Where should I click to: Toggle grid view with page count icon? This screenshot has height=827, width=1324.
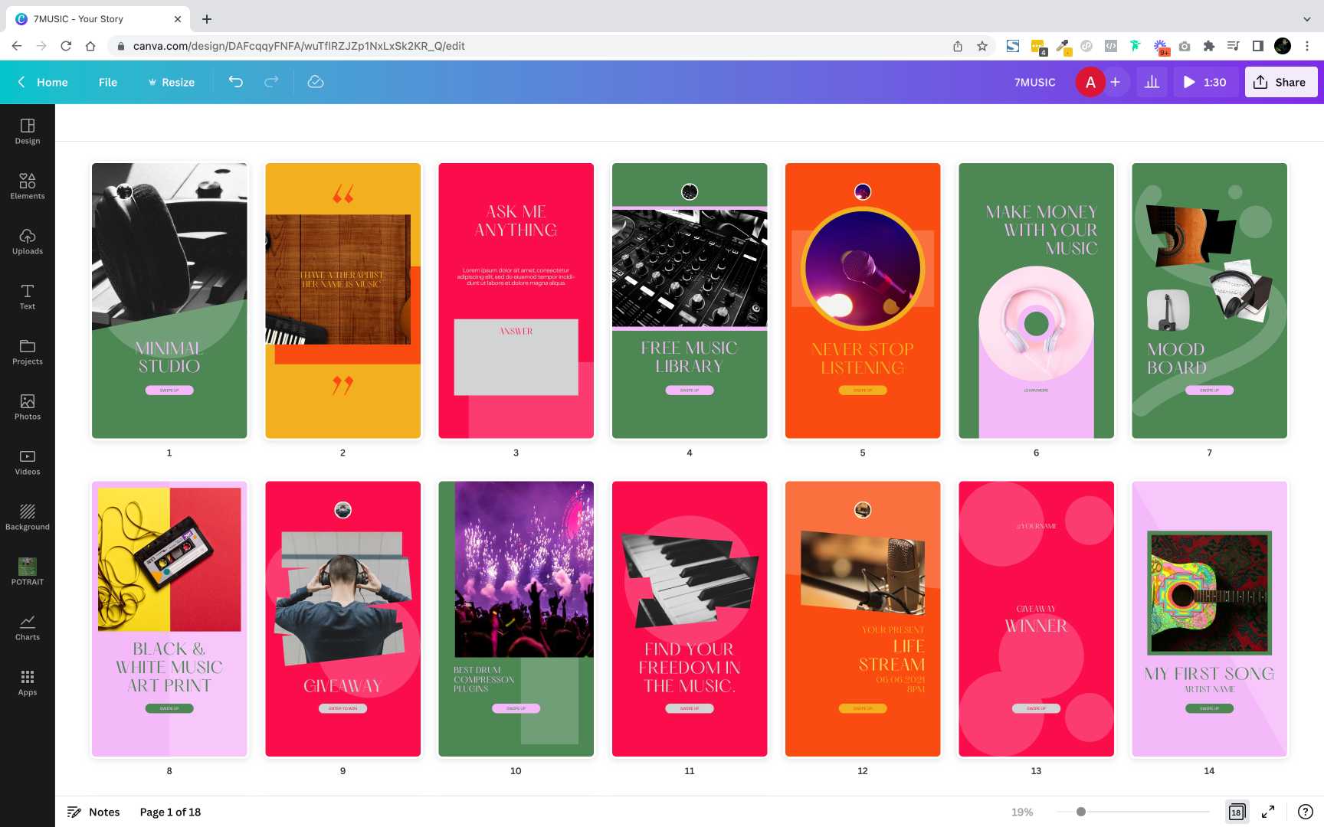point(1237,812)
